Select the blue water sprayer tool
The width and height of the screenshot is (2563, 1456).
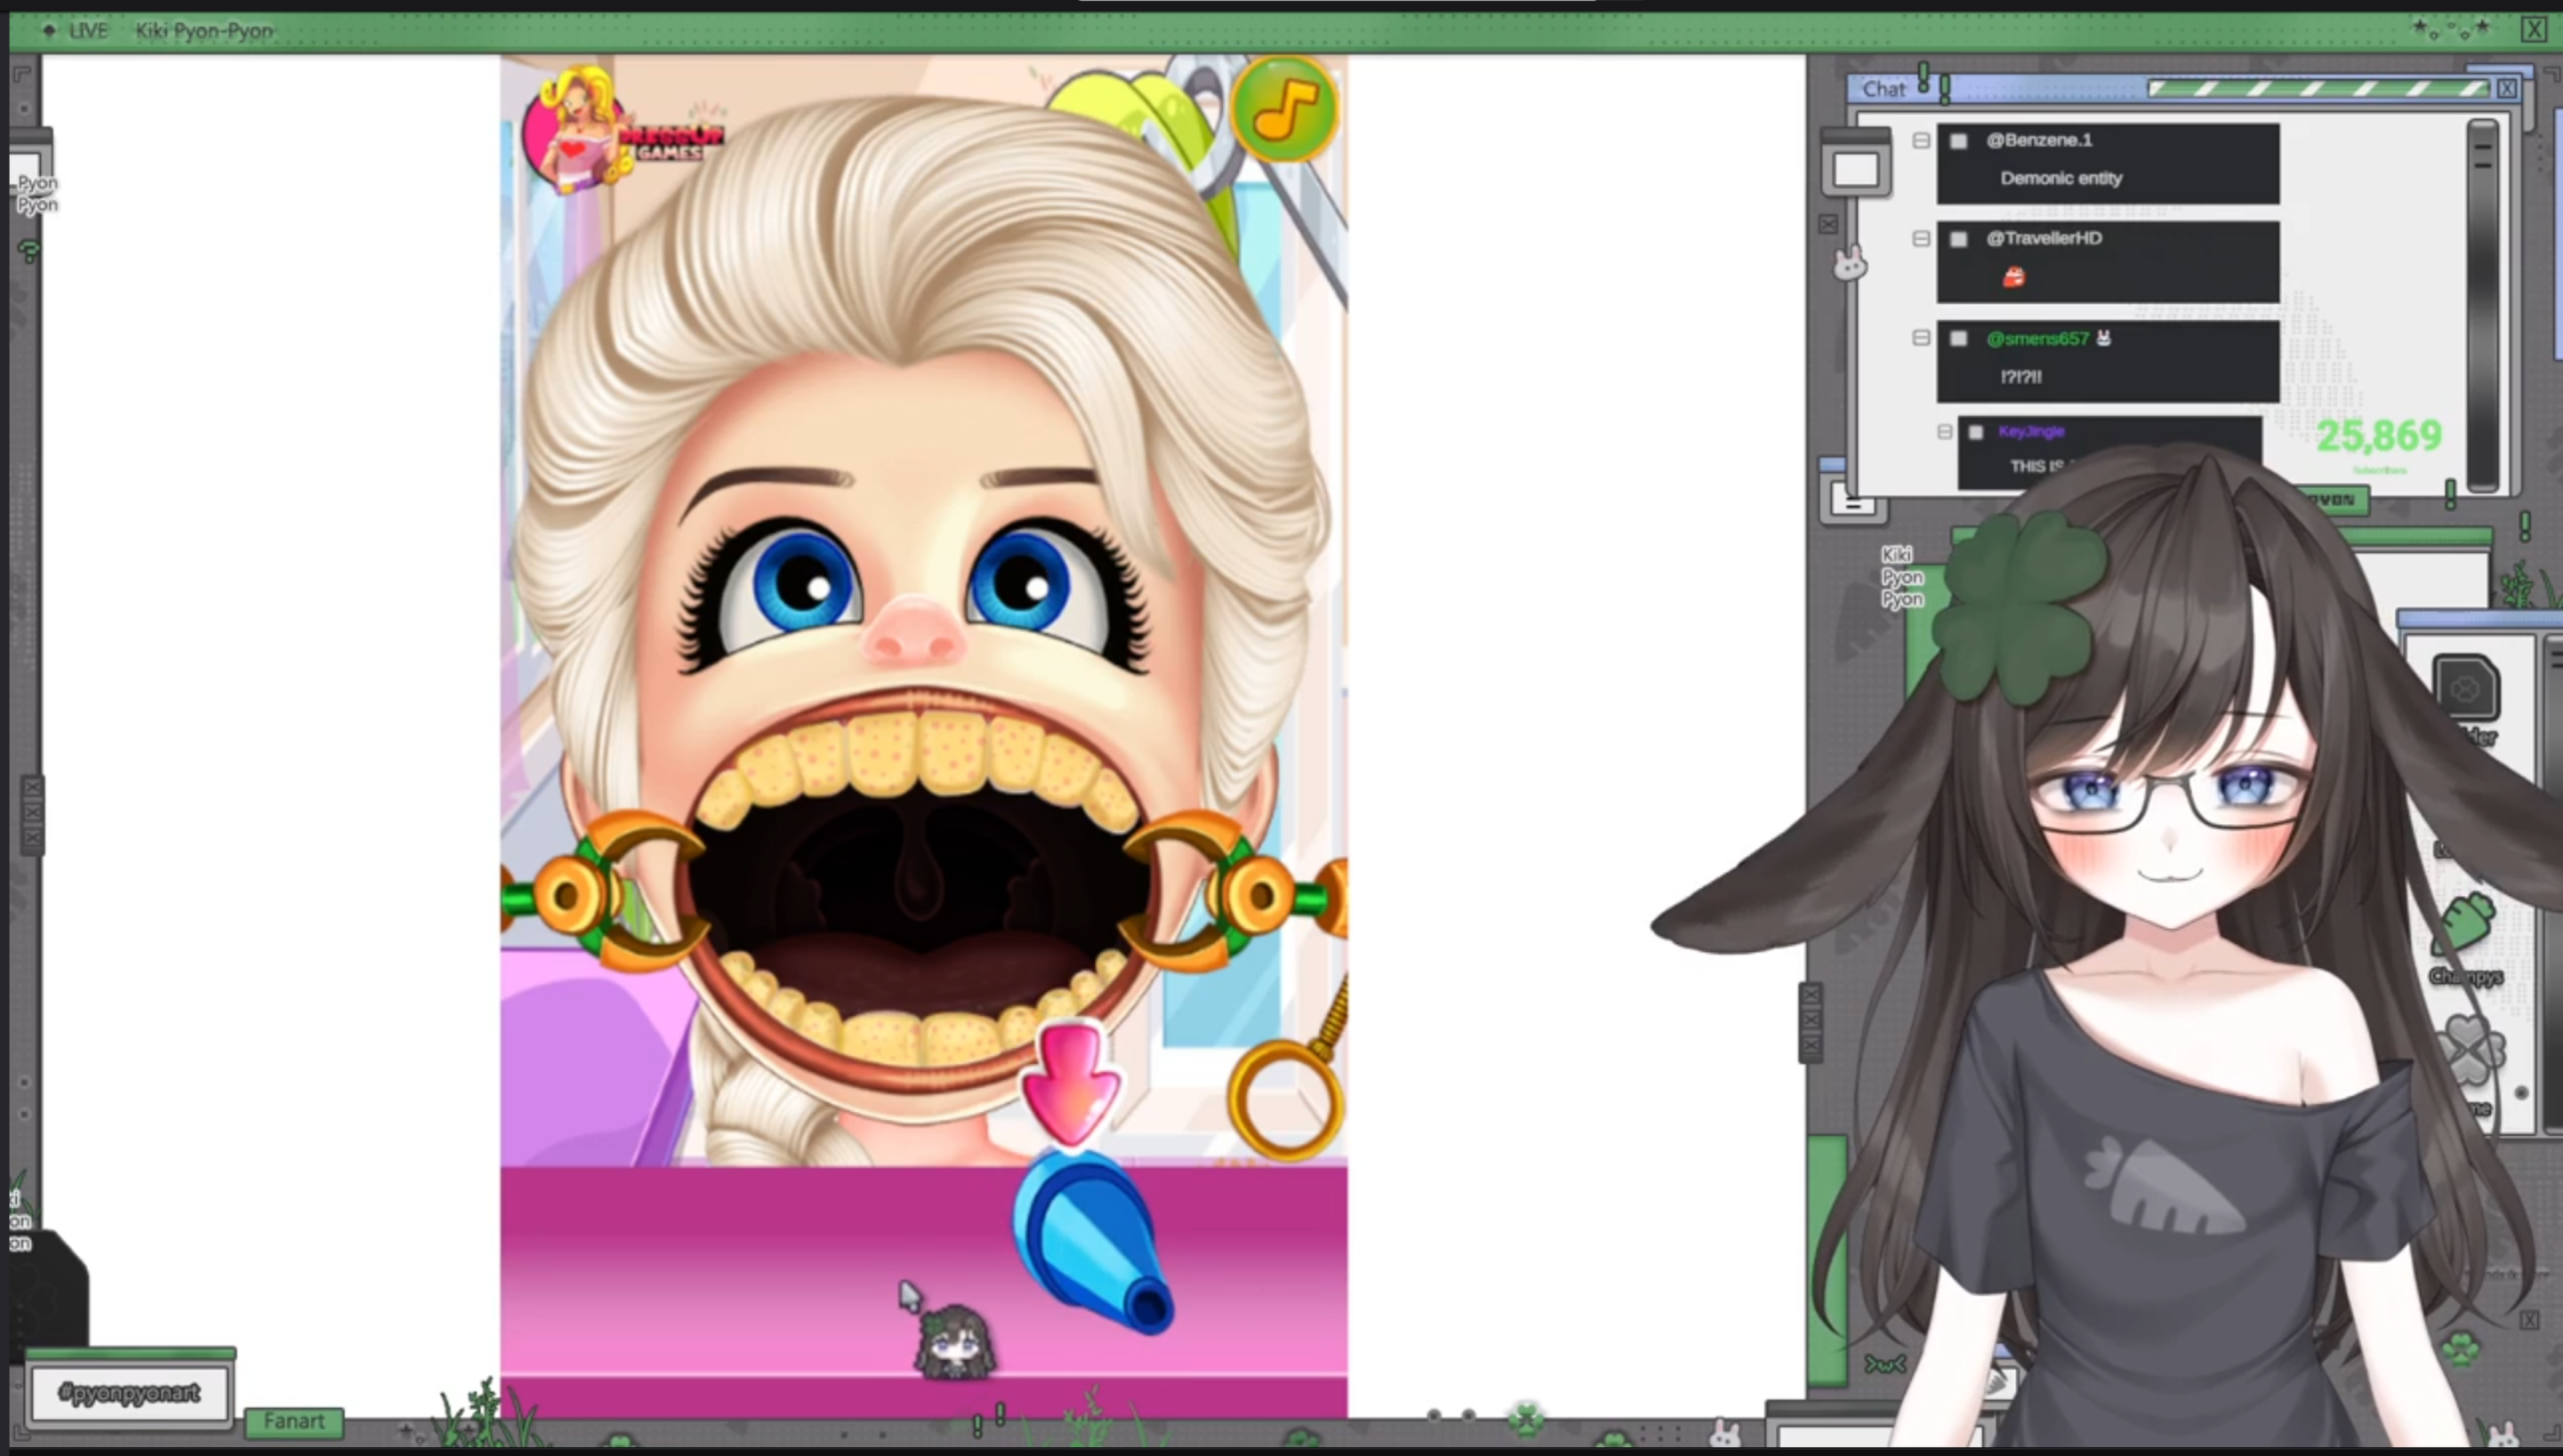(1092, 1241)
